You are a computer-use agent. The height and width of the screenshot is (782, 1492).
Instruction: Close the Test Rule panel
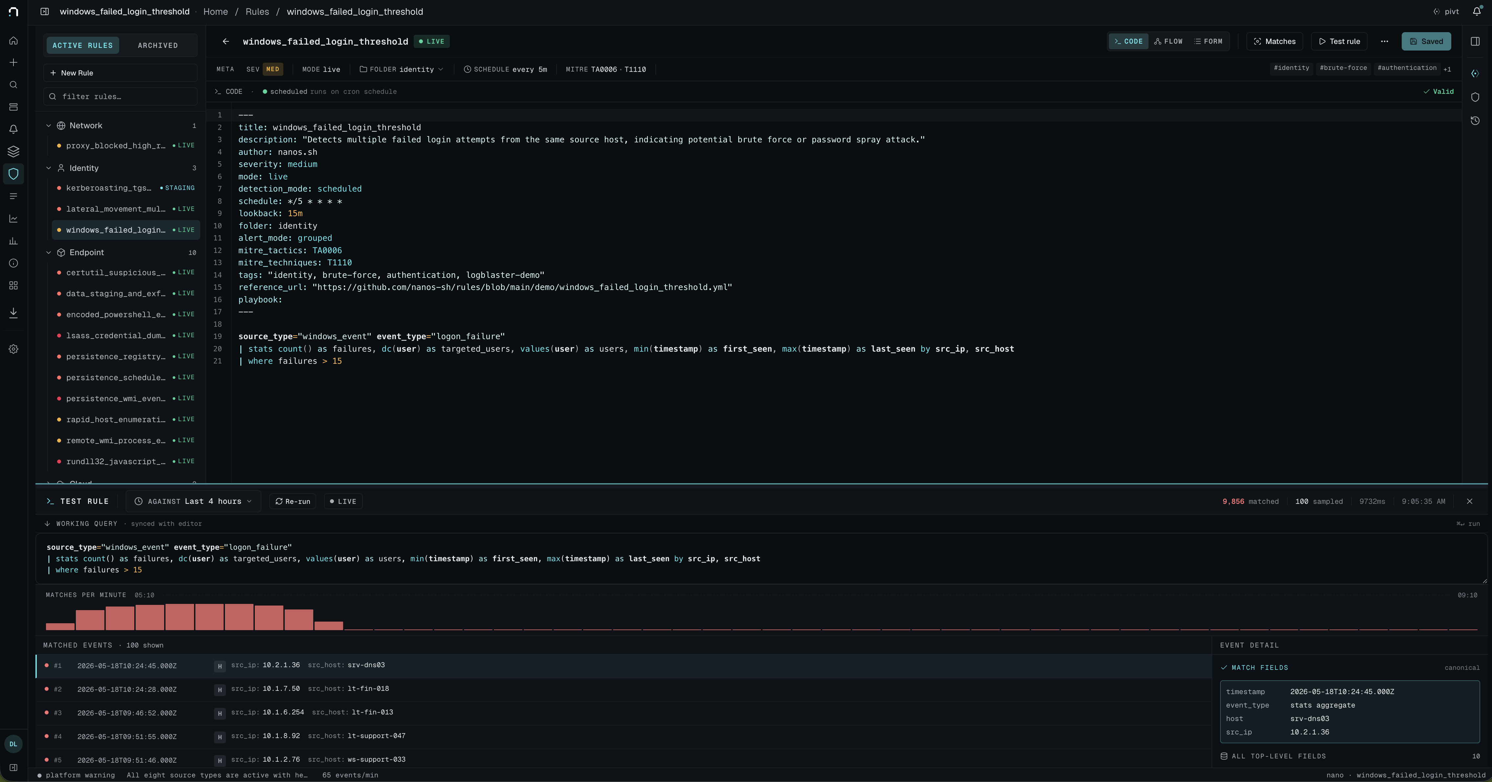point(1469,501)
